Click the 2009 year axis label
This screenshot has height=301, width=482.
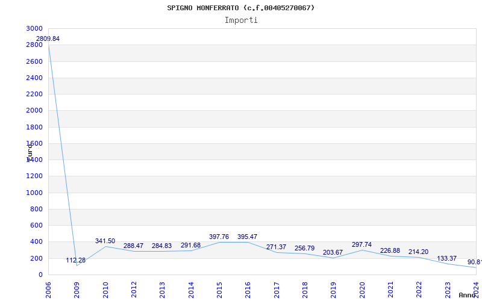[77, 290]
